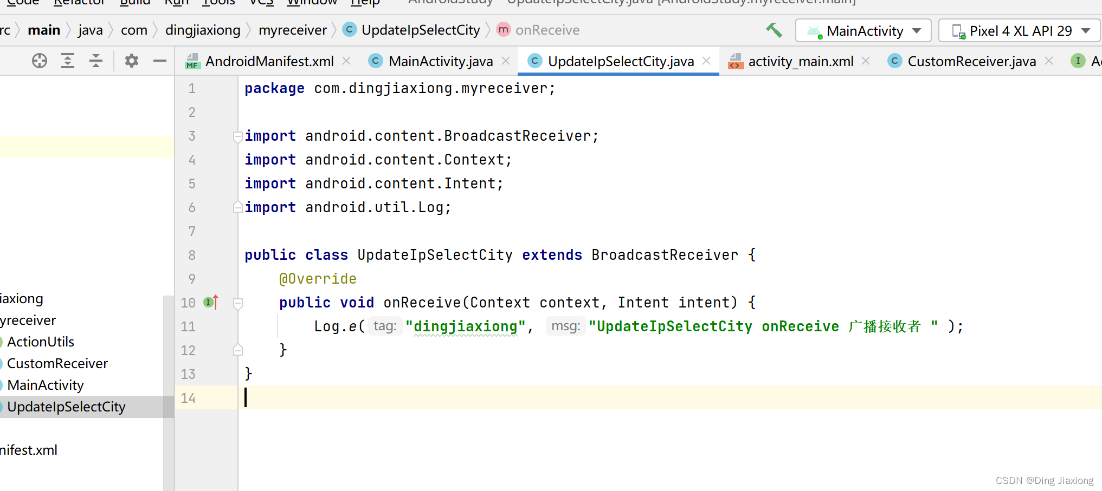The height and width of the screenshot is (491, 1102).
Task: Collapse the import block fold marker on line 3
Action: click(x=237, y=136)
